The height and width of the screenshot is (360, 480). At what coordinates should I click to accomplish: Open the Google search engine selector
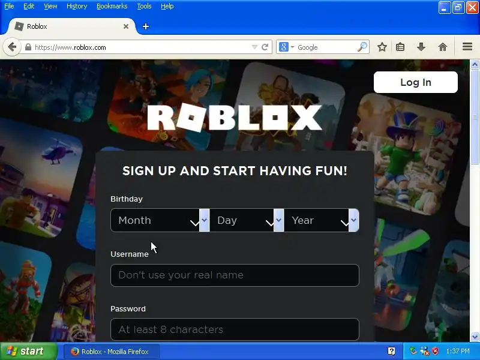[x=286, y=47]
